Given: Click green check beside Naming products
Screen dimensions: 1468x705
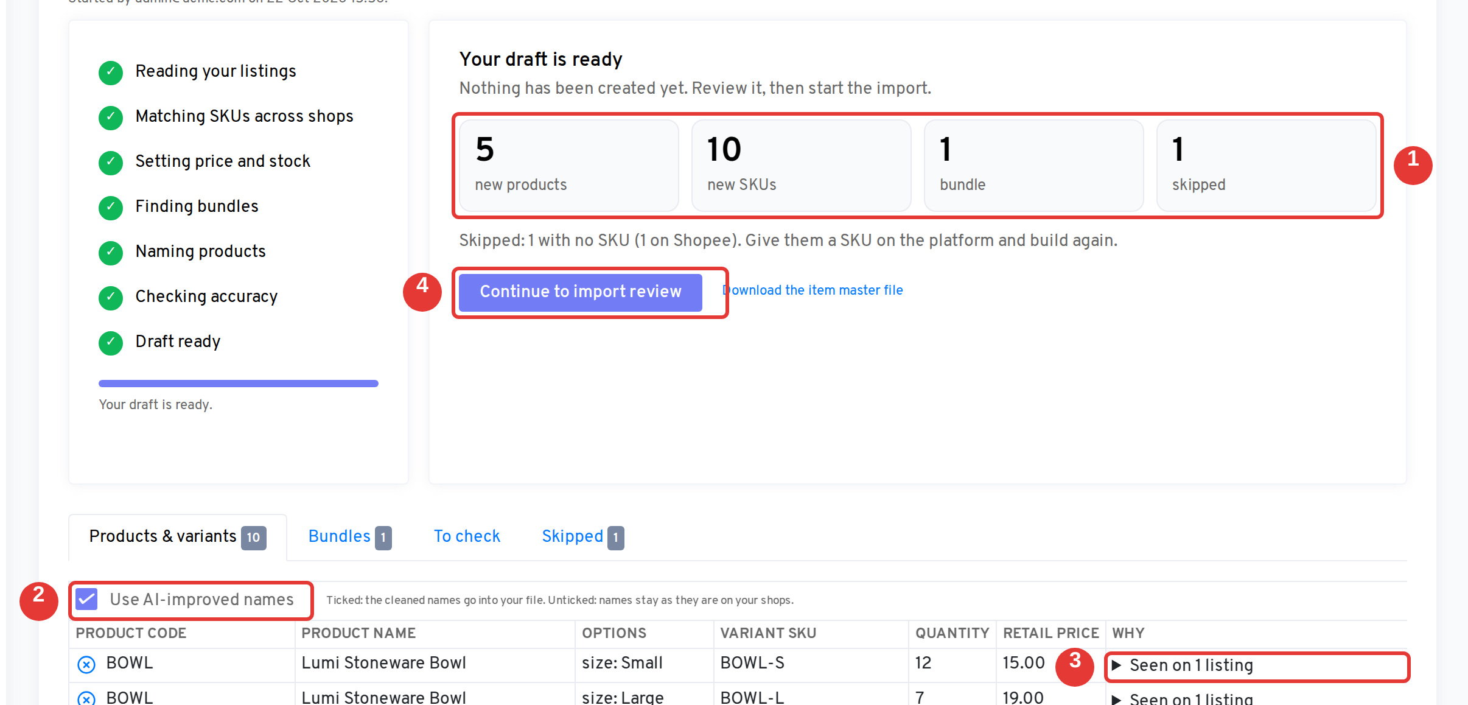Looking at the screenshot, I should click(x=111, y=253).
